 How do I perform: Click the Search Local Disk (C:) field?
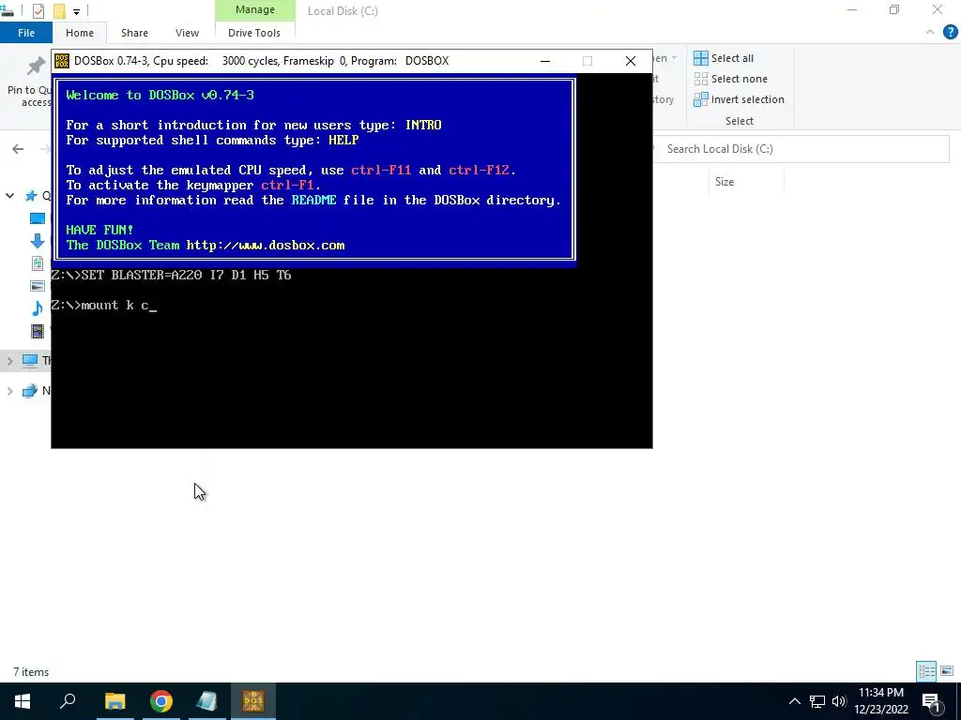[801, 149]
